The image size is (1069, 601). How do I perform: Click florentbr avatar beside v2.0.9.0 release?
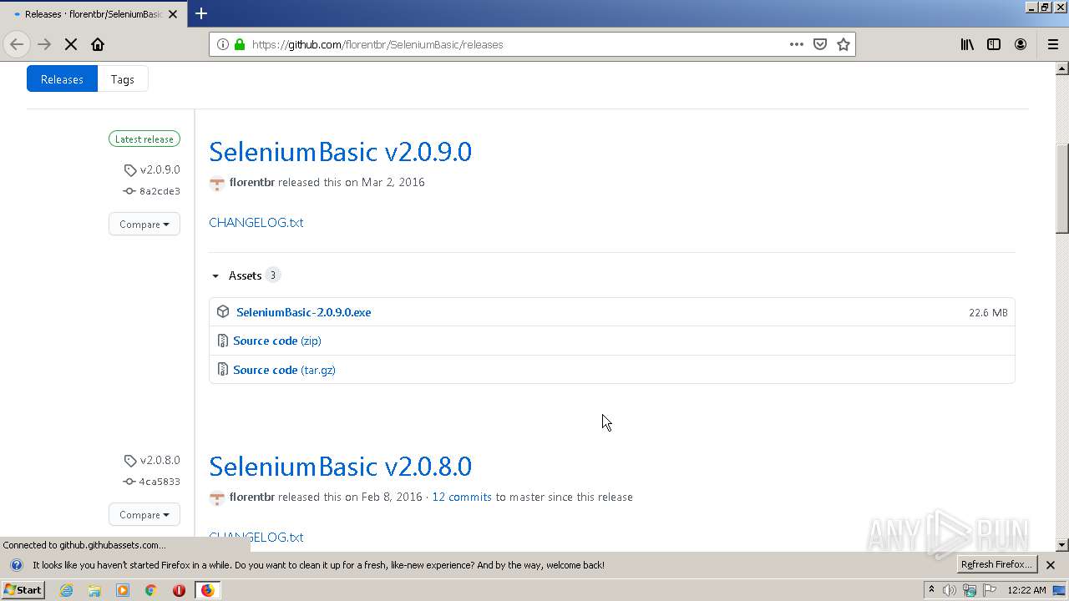(x=217, y=183)
